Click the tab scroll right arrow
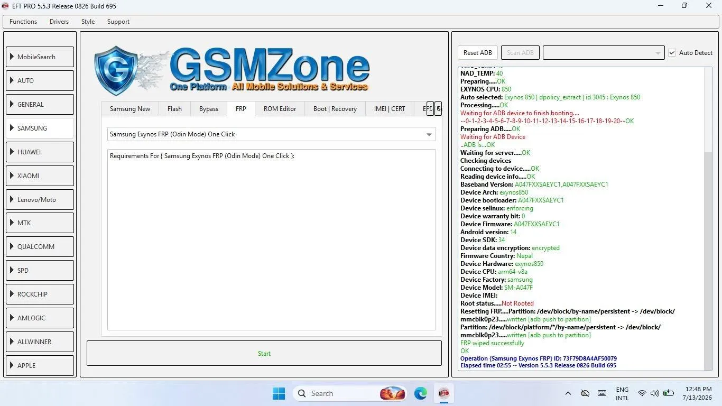 (x=438, y=109)
